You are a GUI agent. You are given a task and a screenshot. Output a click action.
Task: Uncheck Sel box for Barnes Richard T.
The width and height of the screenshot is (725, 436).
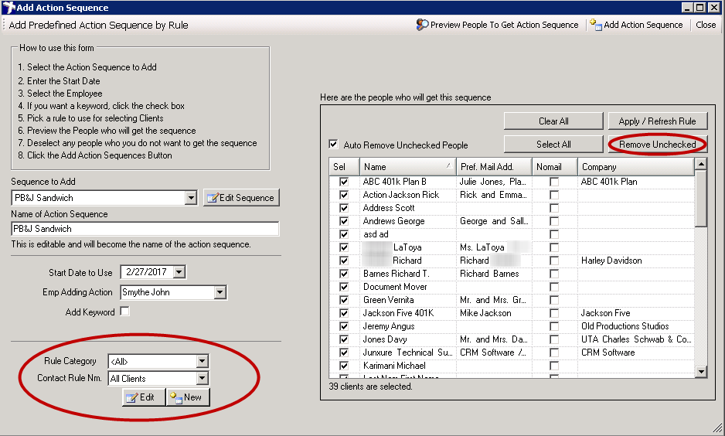(344, 274)
